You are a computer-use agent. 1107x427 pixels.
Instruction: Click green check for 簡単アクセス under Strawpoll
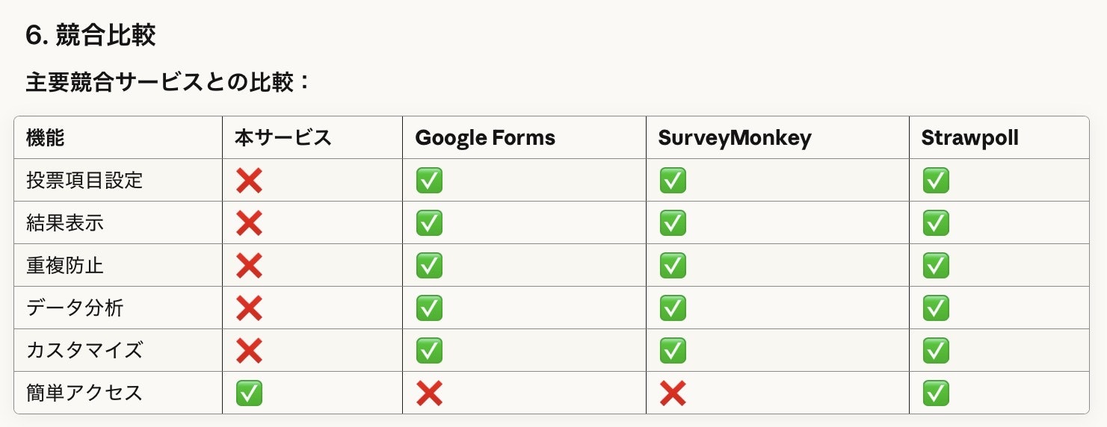click(936, 393)
